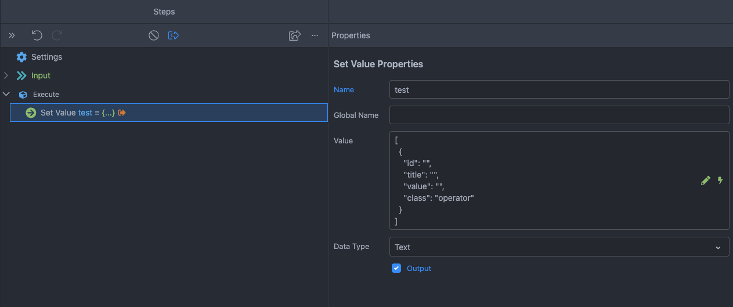The height and width of the screenshot is (307, 733).
Task: Select the Properties panel header
Action: click(351, 35)
